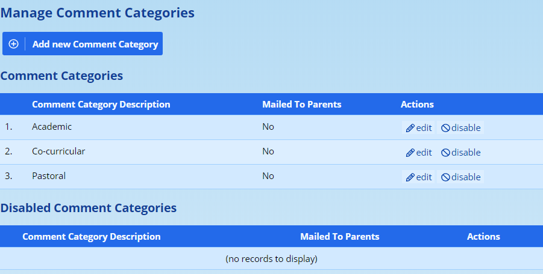543x274 pixels.
Task: Click the Mailed To Parents header in the active table
Action: [302, 105]
